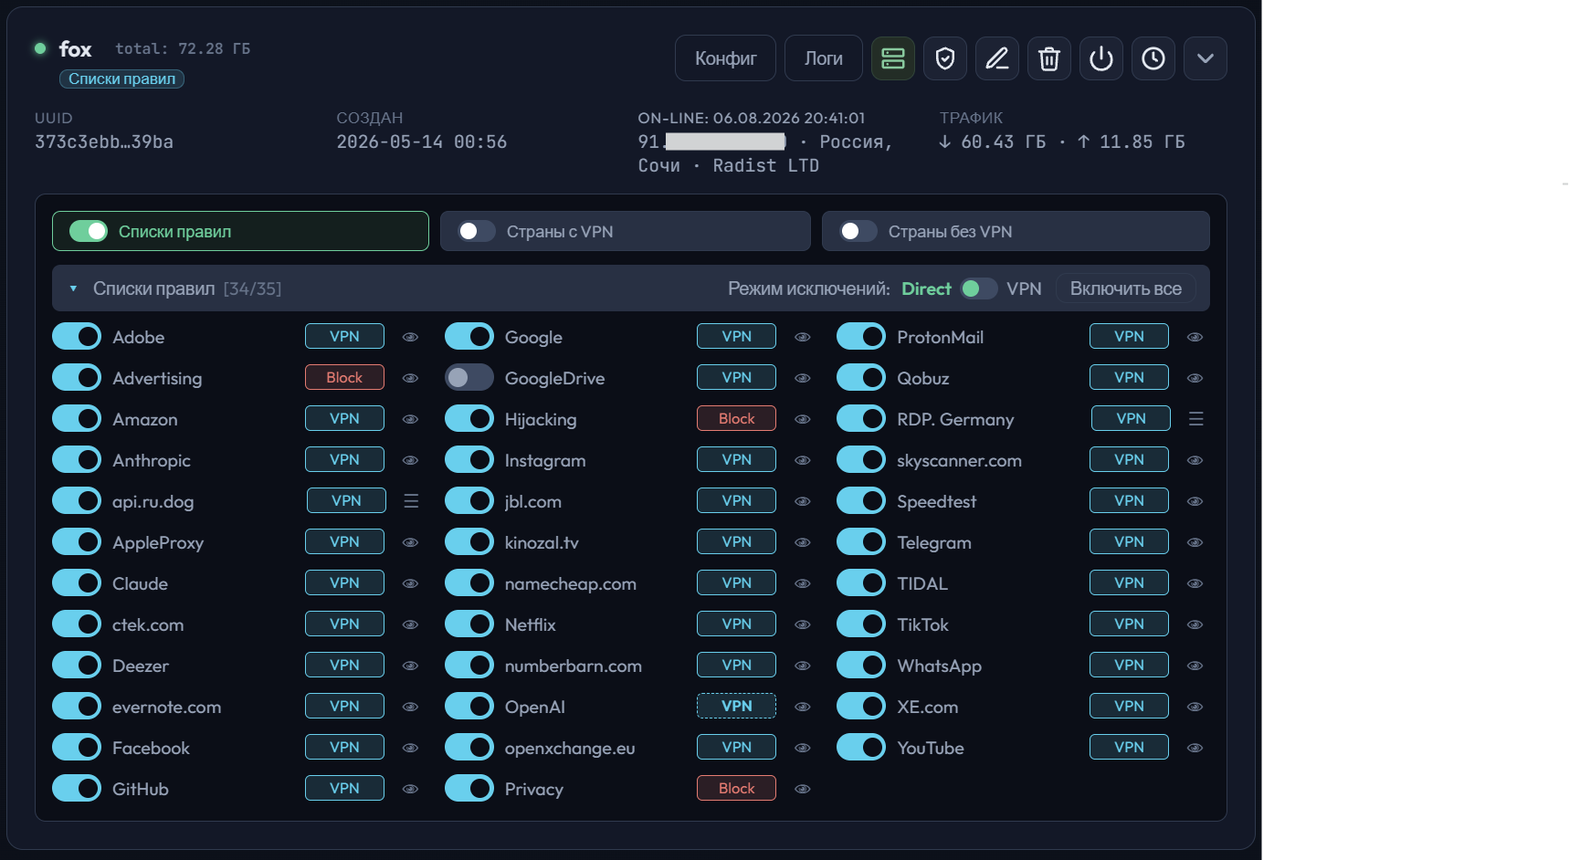Click the eye icon for Instagram

tap(803, 460)
